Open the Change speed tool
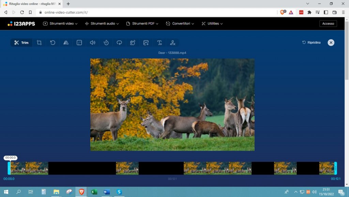 (106, 43)
